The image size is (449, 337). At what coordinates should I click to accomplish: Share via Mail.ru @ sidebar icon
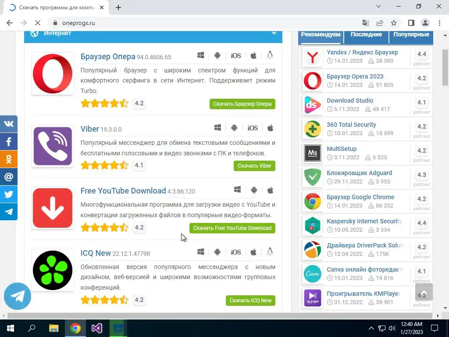9,176
